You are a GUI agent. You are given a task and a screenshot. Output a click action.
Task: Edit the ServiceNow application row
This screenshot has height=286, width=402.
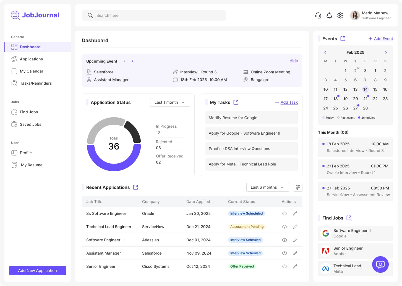(295, 227)
